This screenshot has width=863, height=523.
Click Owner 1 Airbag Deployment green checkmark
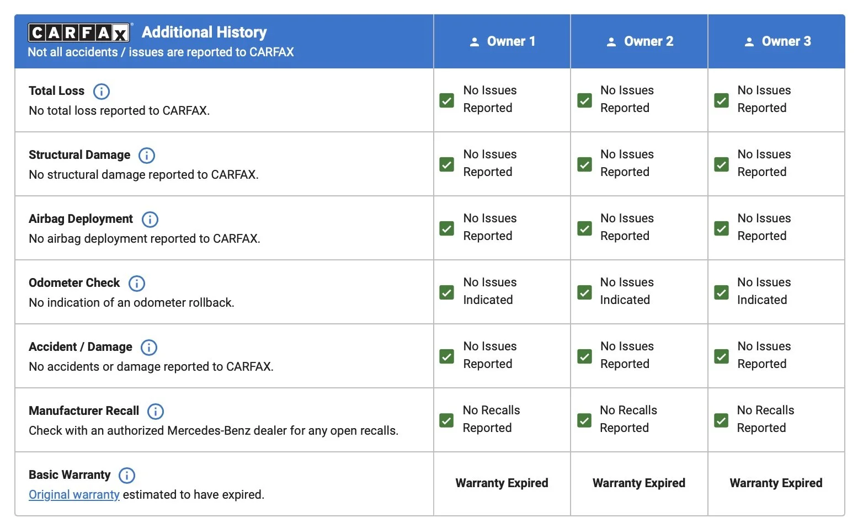447,228
